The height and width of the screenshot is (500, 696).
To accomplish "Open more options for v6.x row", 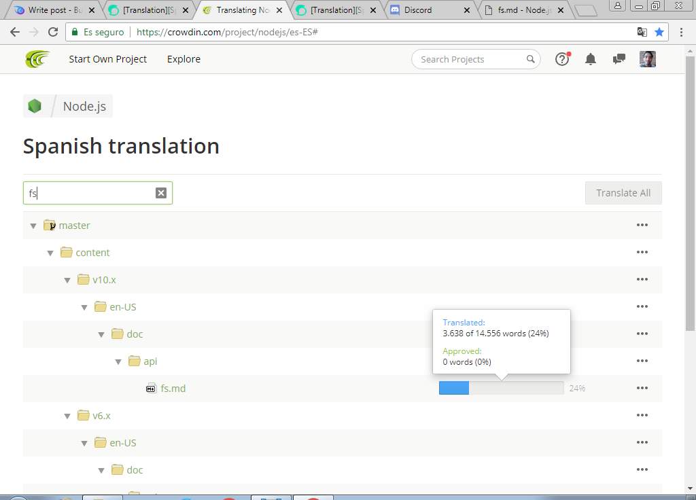I will (x=642, y=415).
